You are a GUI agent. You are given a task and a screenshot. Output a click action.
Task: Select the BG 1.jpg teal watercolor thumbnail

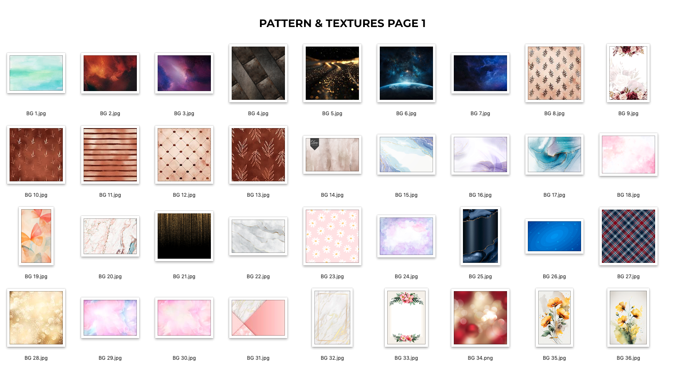click(x=36, y=73)
